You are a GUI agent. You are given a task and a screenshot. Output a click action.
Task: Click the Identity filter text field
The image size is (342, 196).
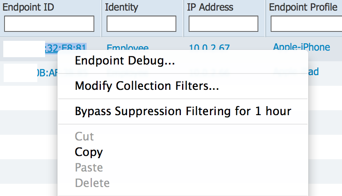141,24
